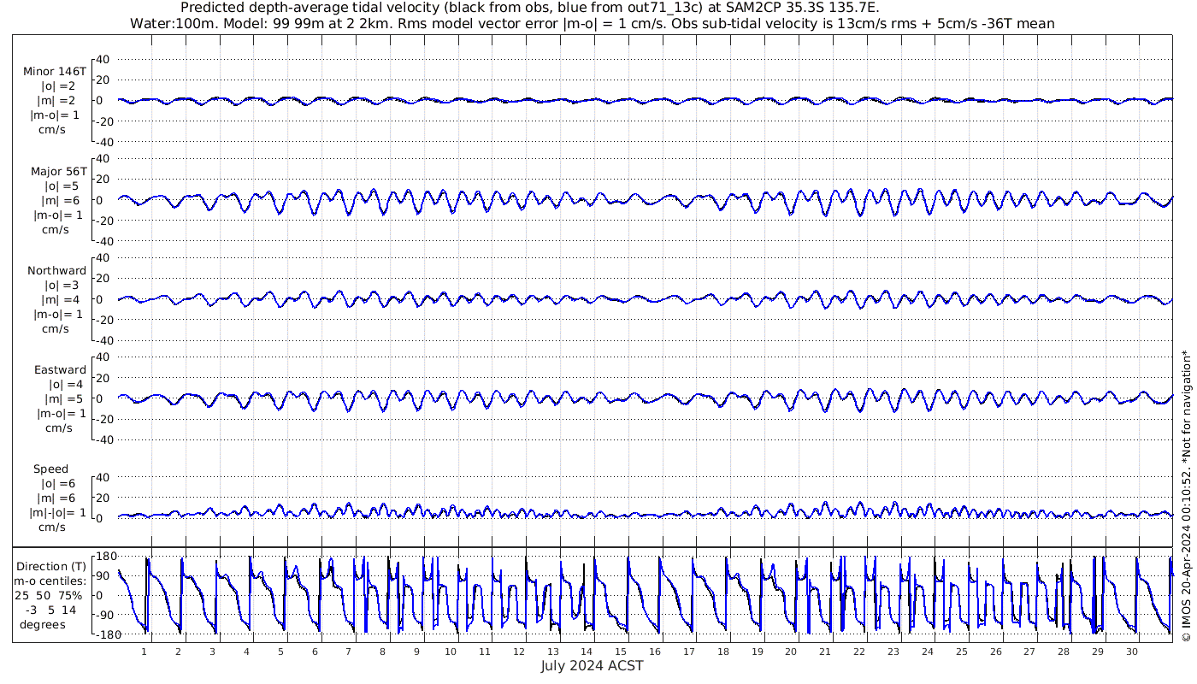Click the 20 tick of the Major panel
Image resolution: width=1197 pixels, height=684 pixels.
point(103,180)
